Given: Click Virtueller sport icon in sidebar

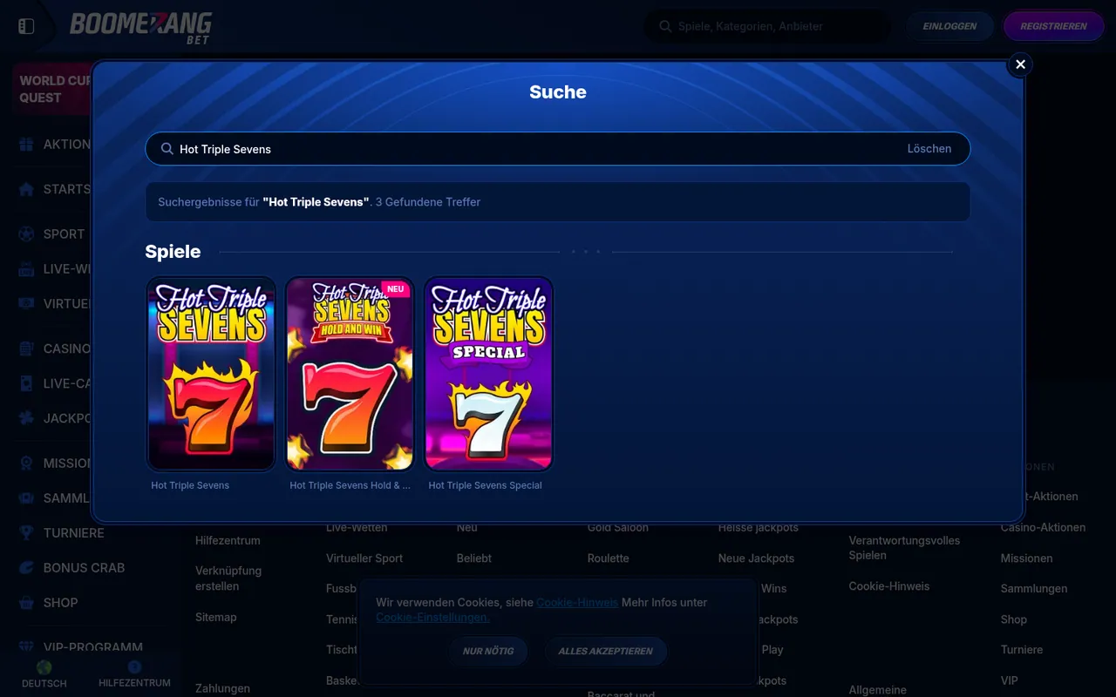Looking at the screenshot, I should (x=26, y=303).
